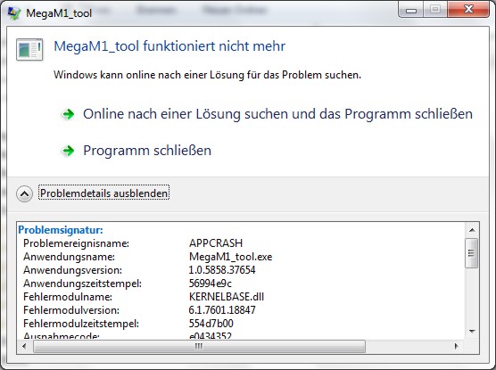Click the Windows kann online message text
The image size is (496, 370).
[x=207, y=75]
